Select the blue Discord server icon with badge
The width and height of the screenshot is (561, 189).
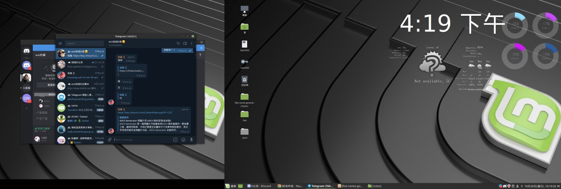pos(27,65)
